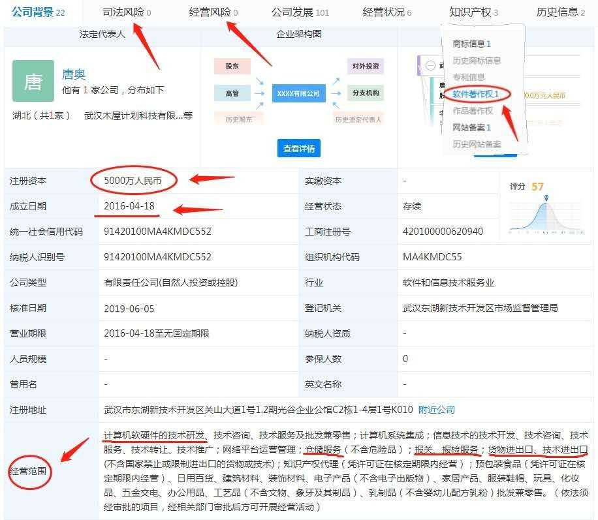Viewport: 598px width, 520px height.
Task: Select 软件著作权 from the dropdown list
Action: coord(475,94)
